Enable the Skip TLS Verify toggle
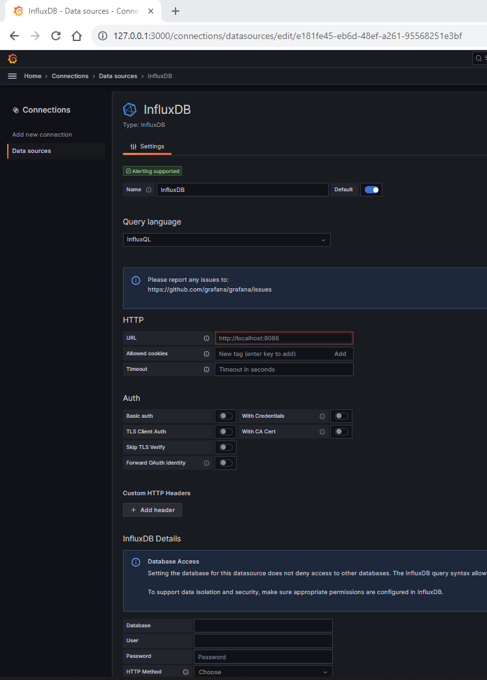The image size is (487, 680). point(226,448)
